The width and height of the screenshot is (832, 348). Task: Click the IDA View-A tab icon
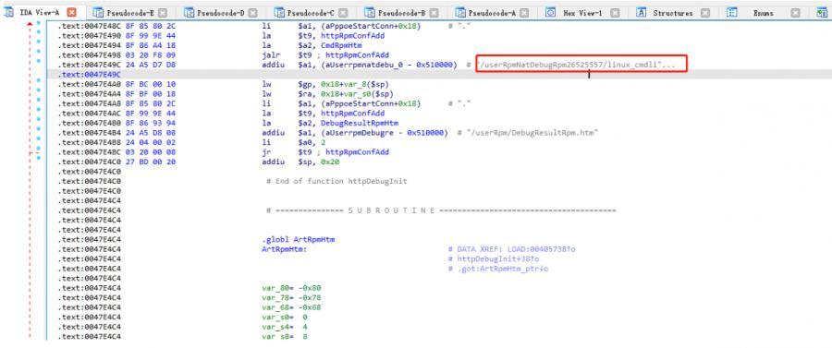click(9, 12)
